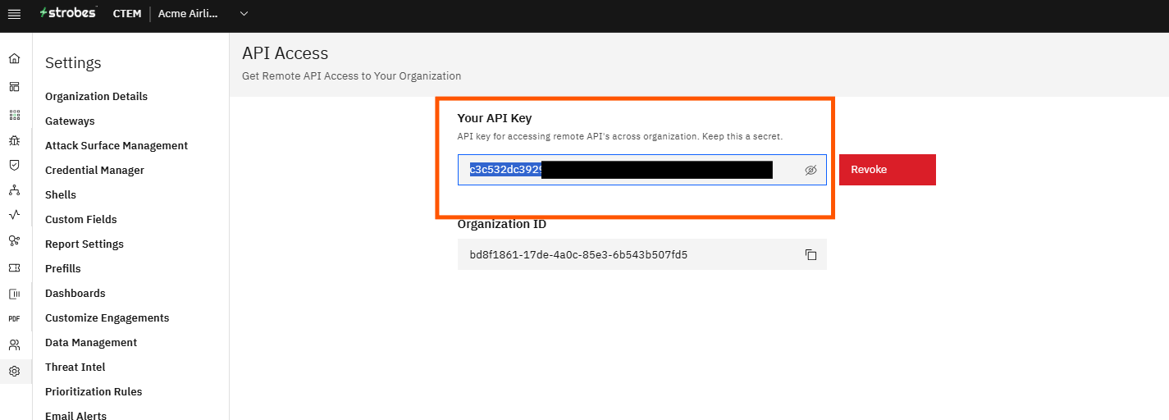Click 'Get Remote API Access to Your Organization' text

(x=351, y=75)
